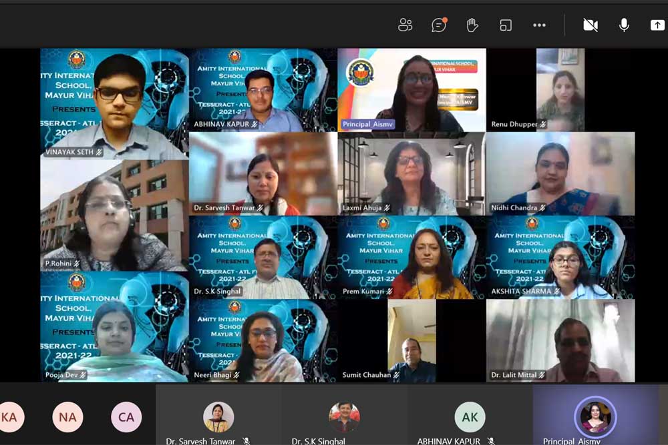This screenshot has height=445, width=668.
Task: Click mic-off icon on Nidhi Chandra label
Action: coord(542,207)
